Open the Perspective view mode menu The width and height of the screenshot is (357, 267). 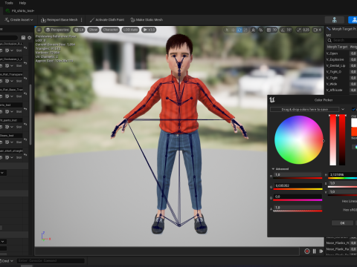pyautogui.click(x=57, y=30)
